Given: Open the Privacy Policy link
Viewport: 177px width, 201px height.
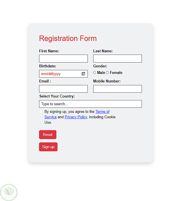Looking at the screenshot, I should [76, 117].
